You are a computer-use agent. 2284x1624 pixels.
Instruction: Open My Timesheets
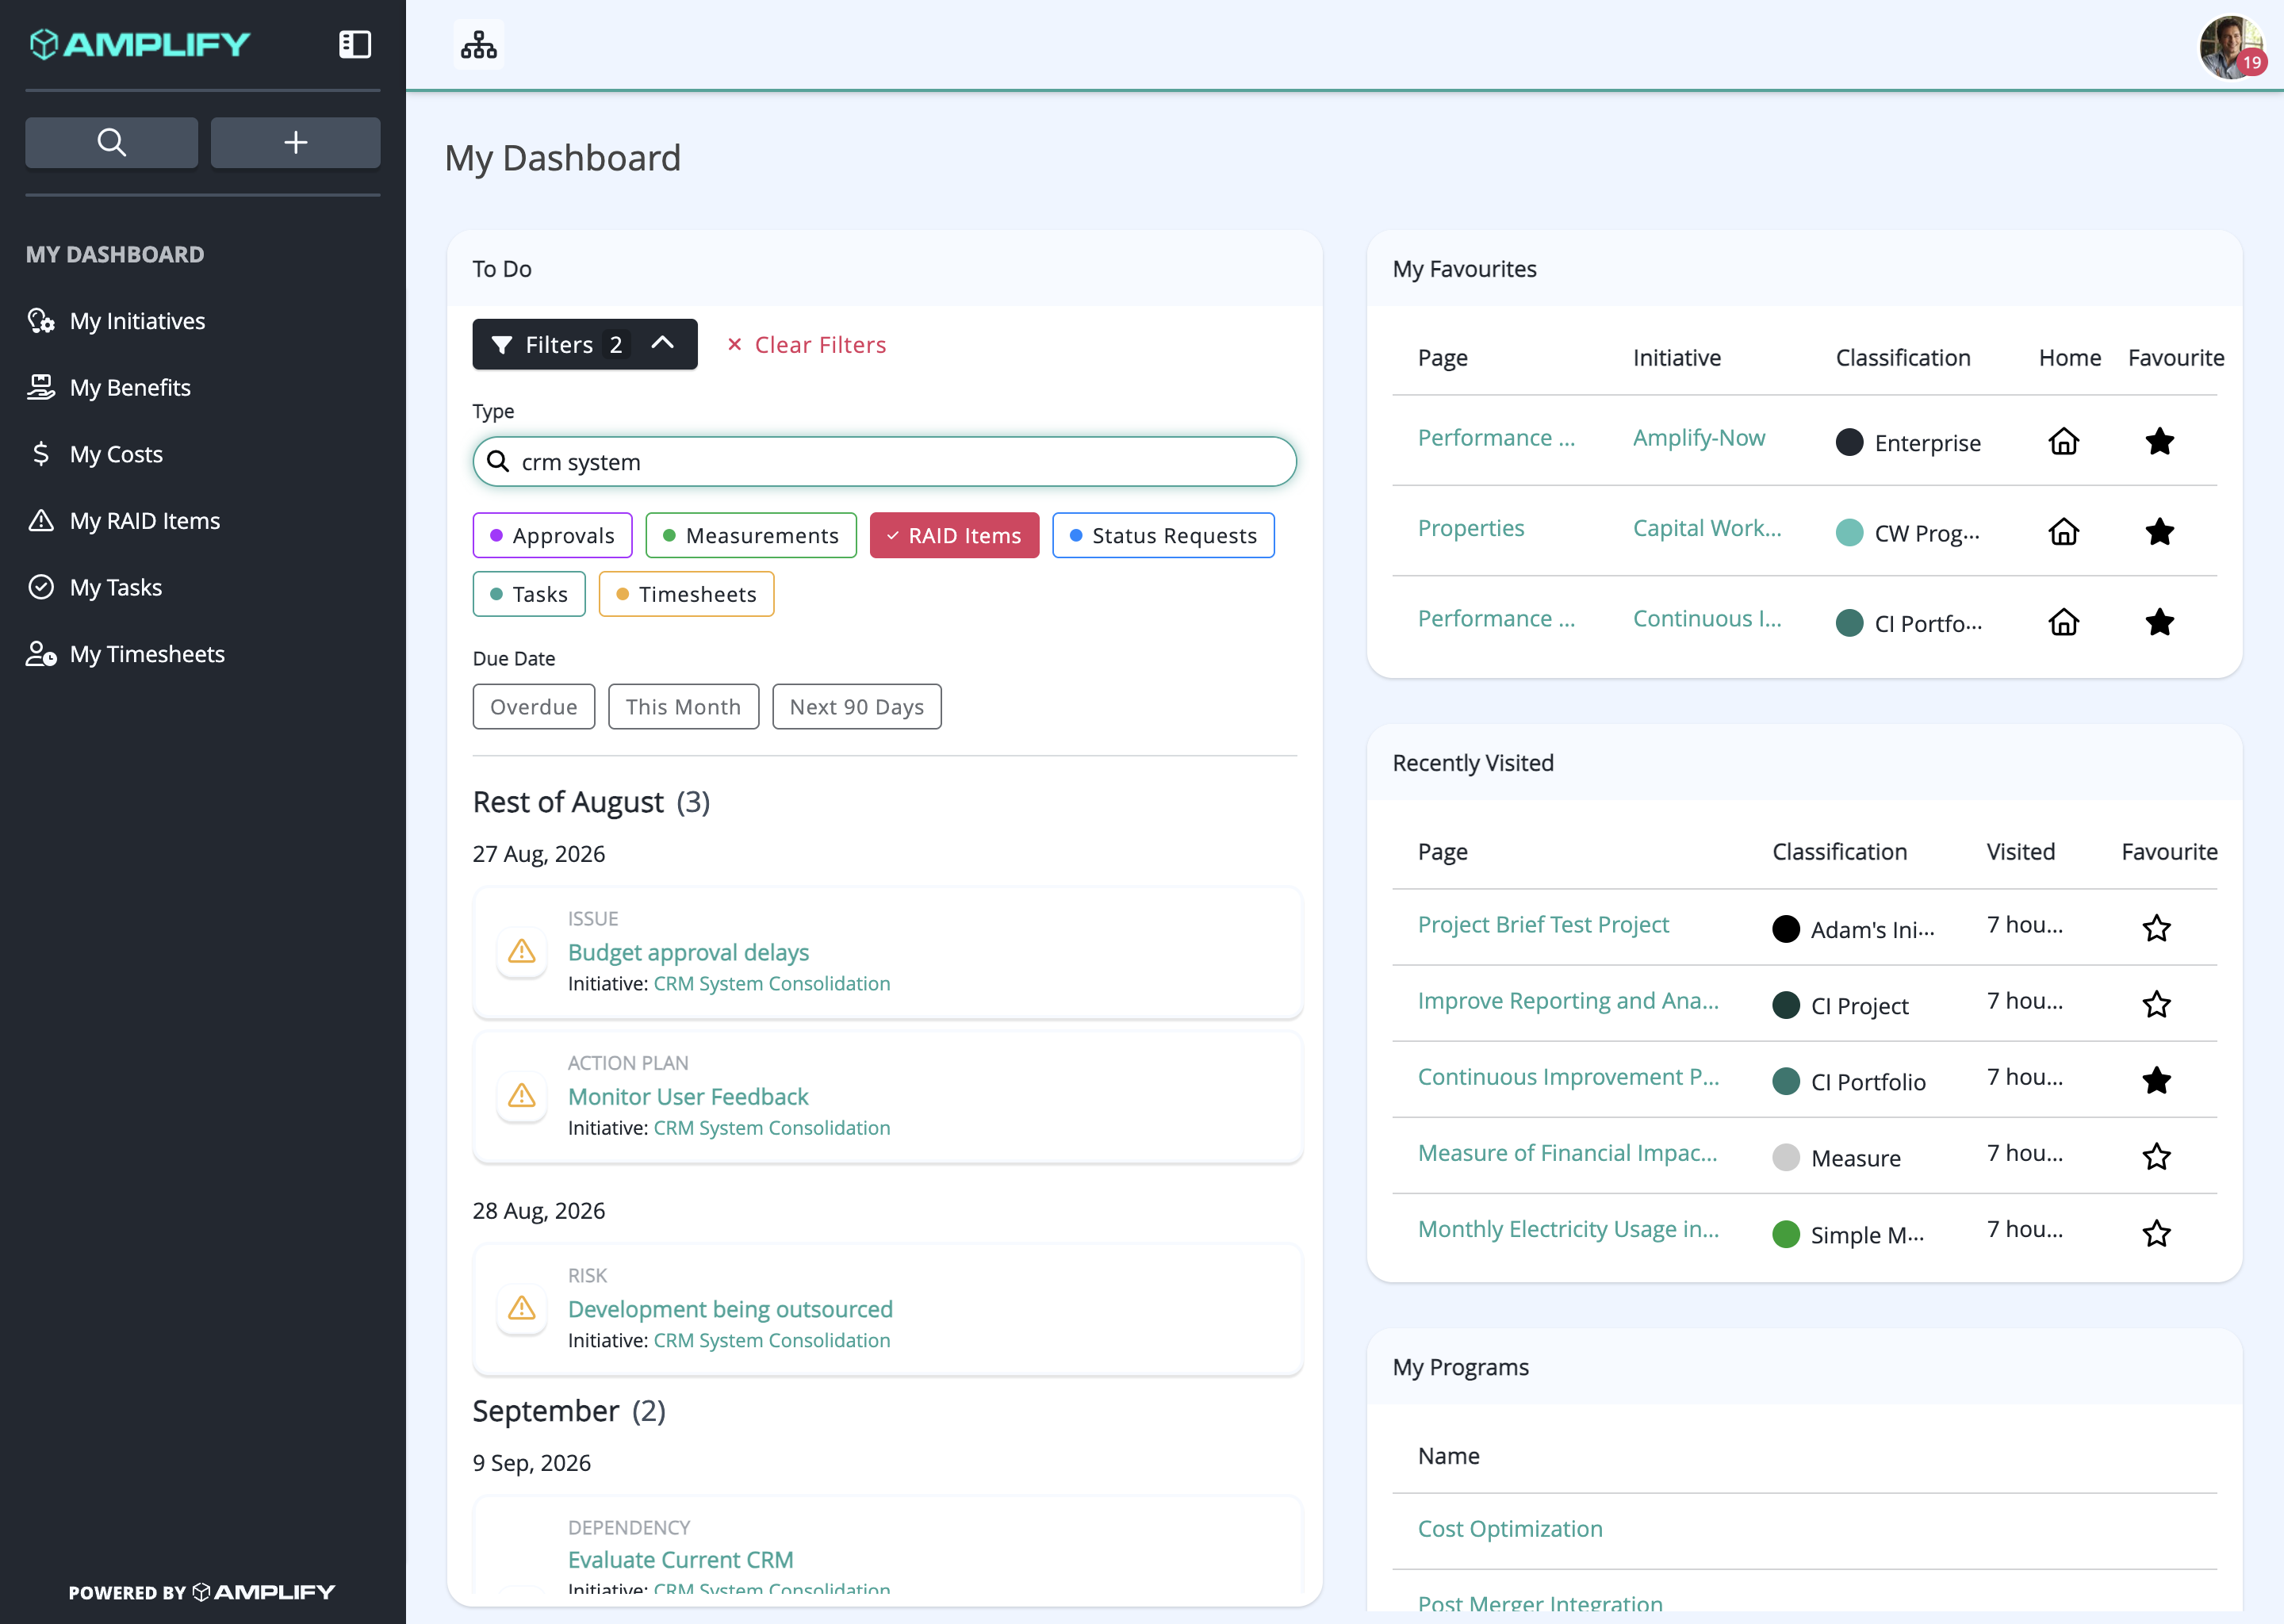pyautogui.click(x=147, y=654)
